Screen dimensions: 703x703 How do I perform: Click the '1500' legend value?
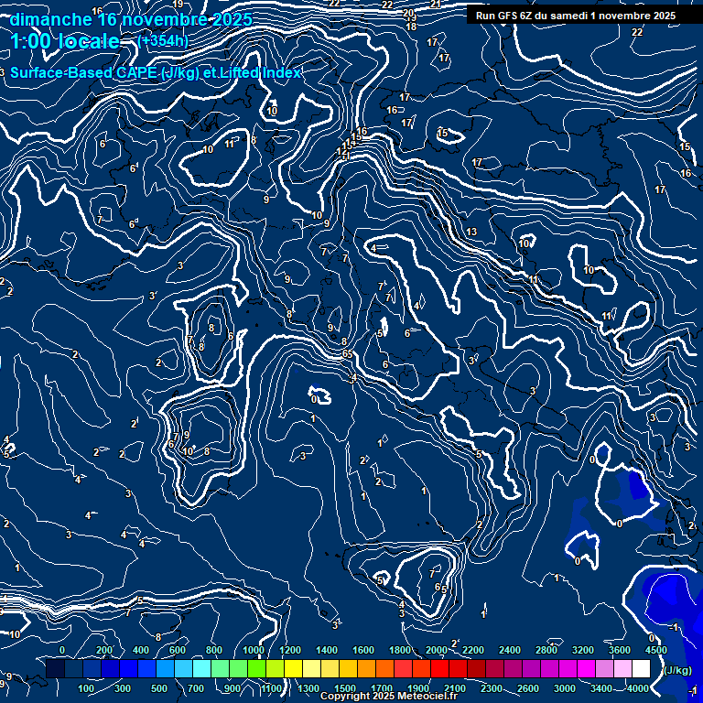345,688
